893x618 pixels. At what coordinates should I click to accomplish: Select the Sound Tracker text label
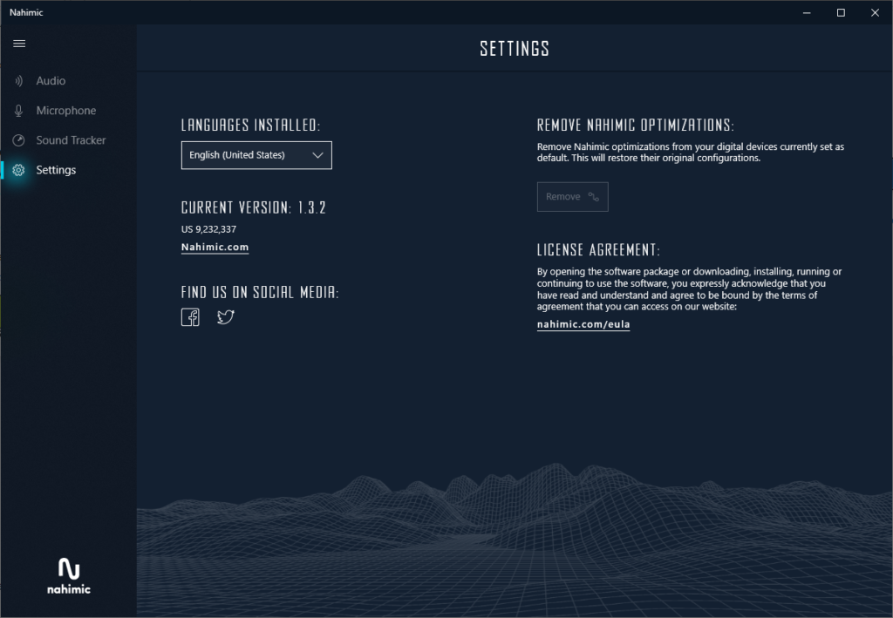(x=71, y=140)
